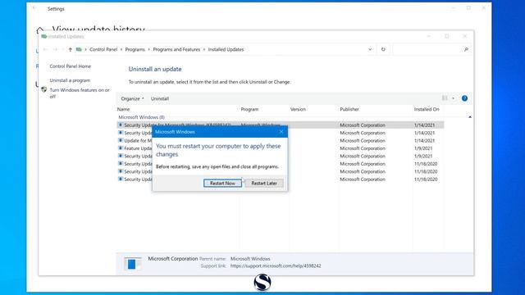Screen dimensions: 525x295
Task: Open Turn Windows features on or off
Action: (x=80, y=93)
